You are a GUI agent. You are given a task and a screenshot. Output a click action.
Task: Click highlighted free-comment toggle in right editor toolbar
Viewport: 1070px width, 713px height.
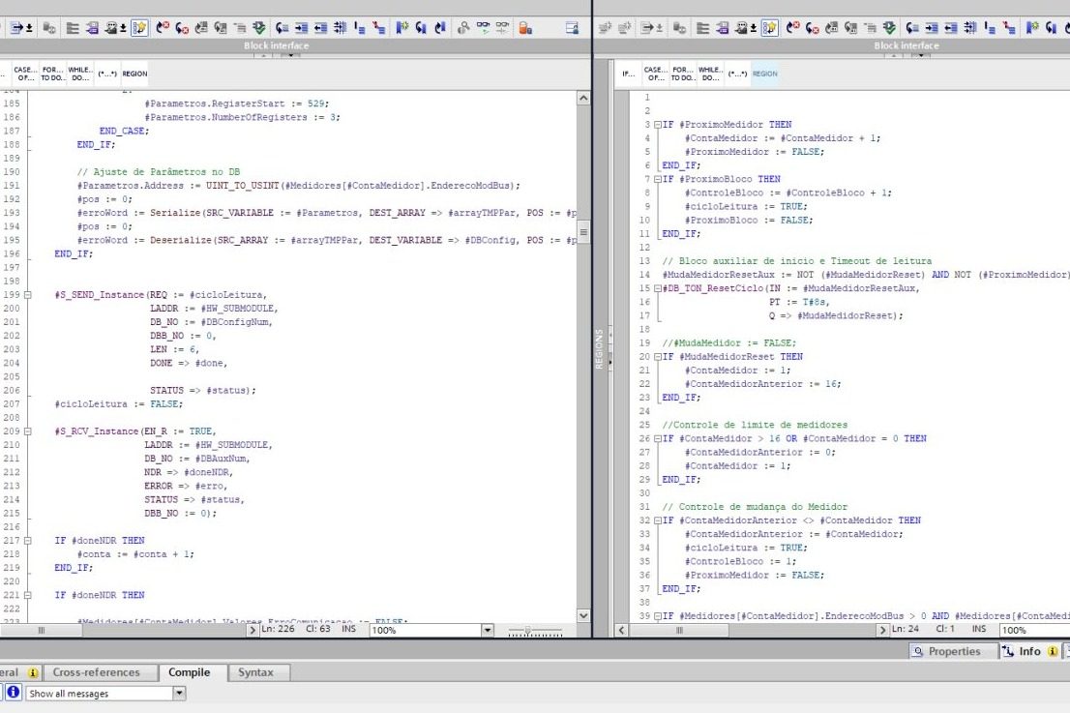770,28
